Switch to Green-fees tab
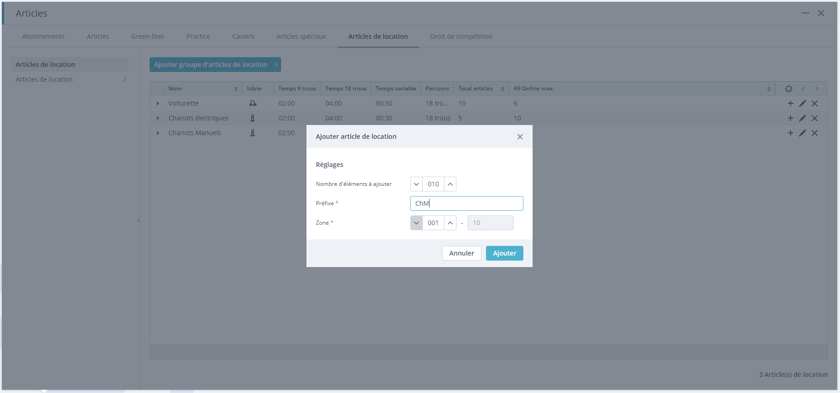Image resolution: width=840 pixels, height=393 pixels. (148, 36)
